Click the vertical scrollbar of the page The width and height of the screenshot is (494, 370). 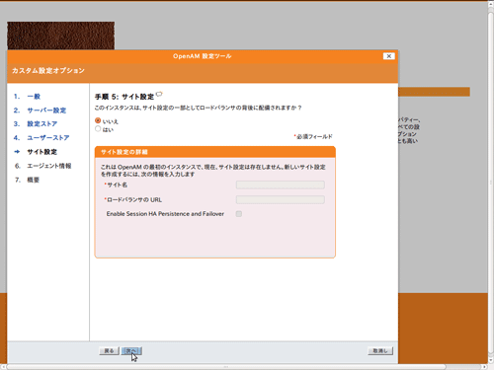[491, 182]
